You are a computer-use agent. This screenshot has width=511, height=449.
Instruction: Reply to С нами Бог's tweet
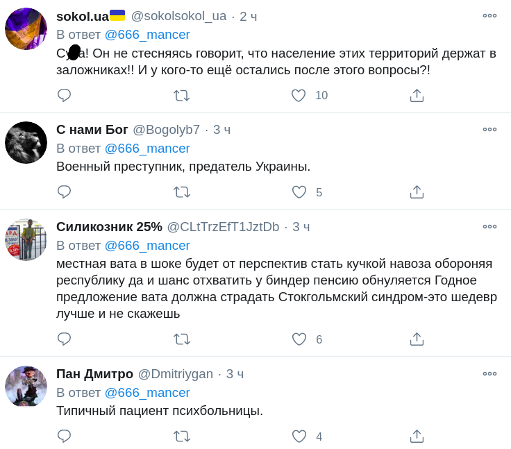click(x=64, y=192)
